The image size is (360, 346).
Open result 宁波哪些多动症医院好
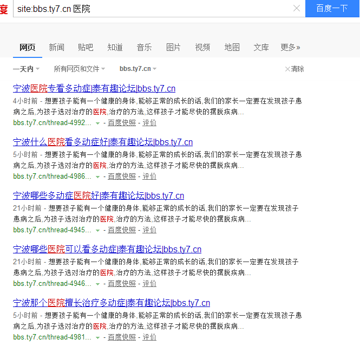pos(99,195)
